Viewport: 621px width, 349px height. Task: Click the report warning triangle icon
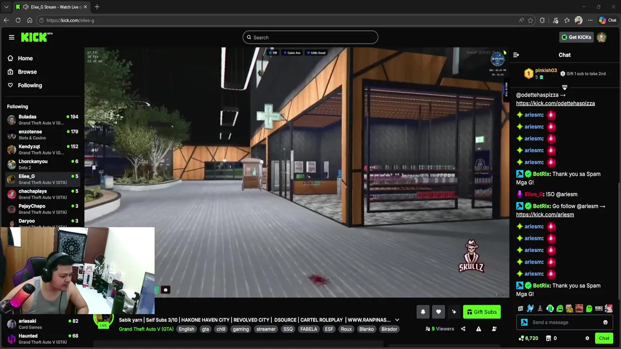tap(478, 329)
